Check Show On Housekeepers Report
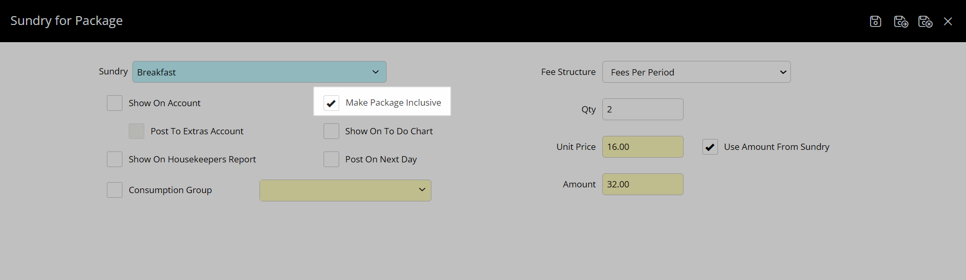The image size is (966, 280). 115,159
